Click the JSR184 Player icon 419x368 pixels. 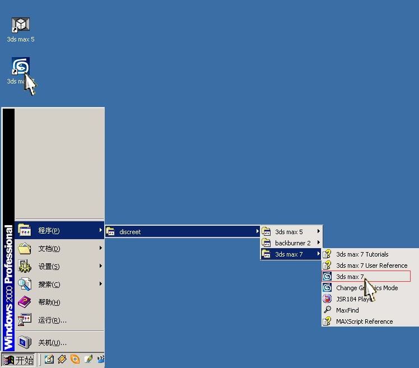[327, 299]
